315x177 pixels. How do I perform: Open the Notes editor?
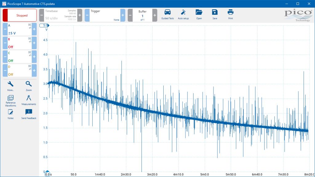tap(10, 114)
